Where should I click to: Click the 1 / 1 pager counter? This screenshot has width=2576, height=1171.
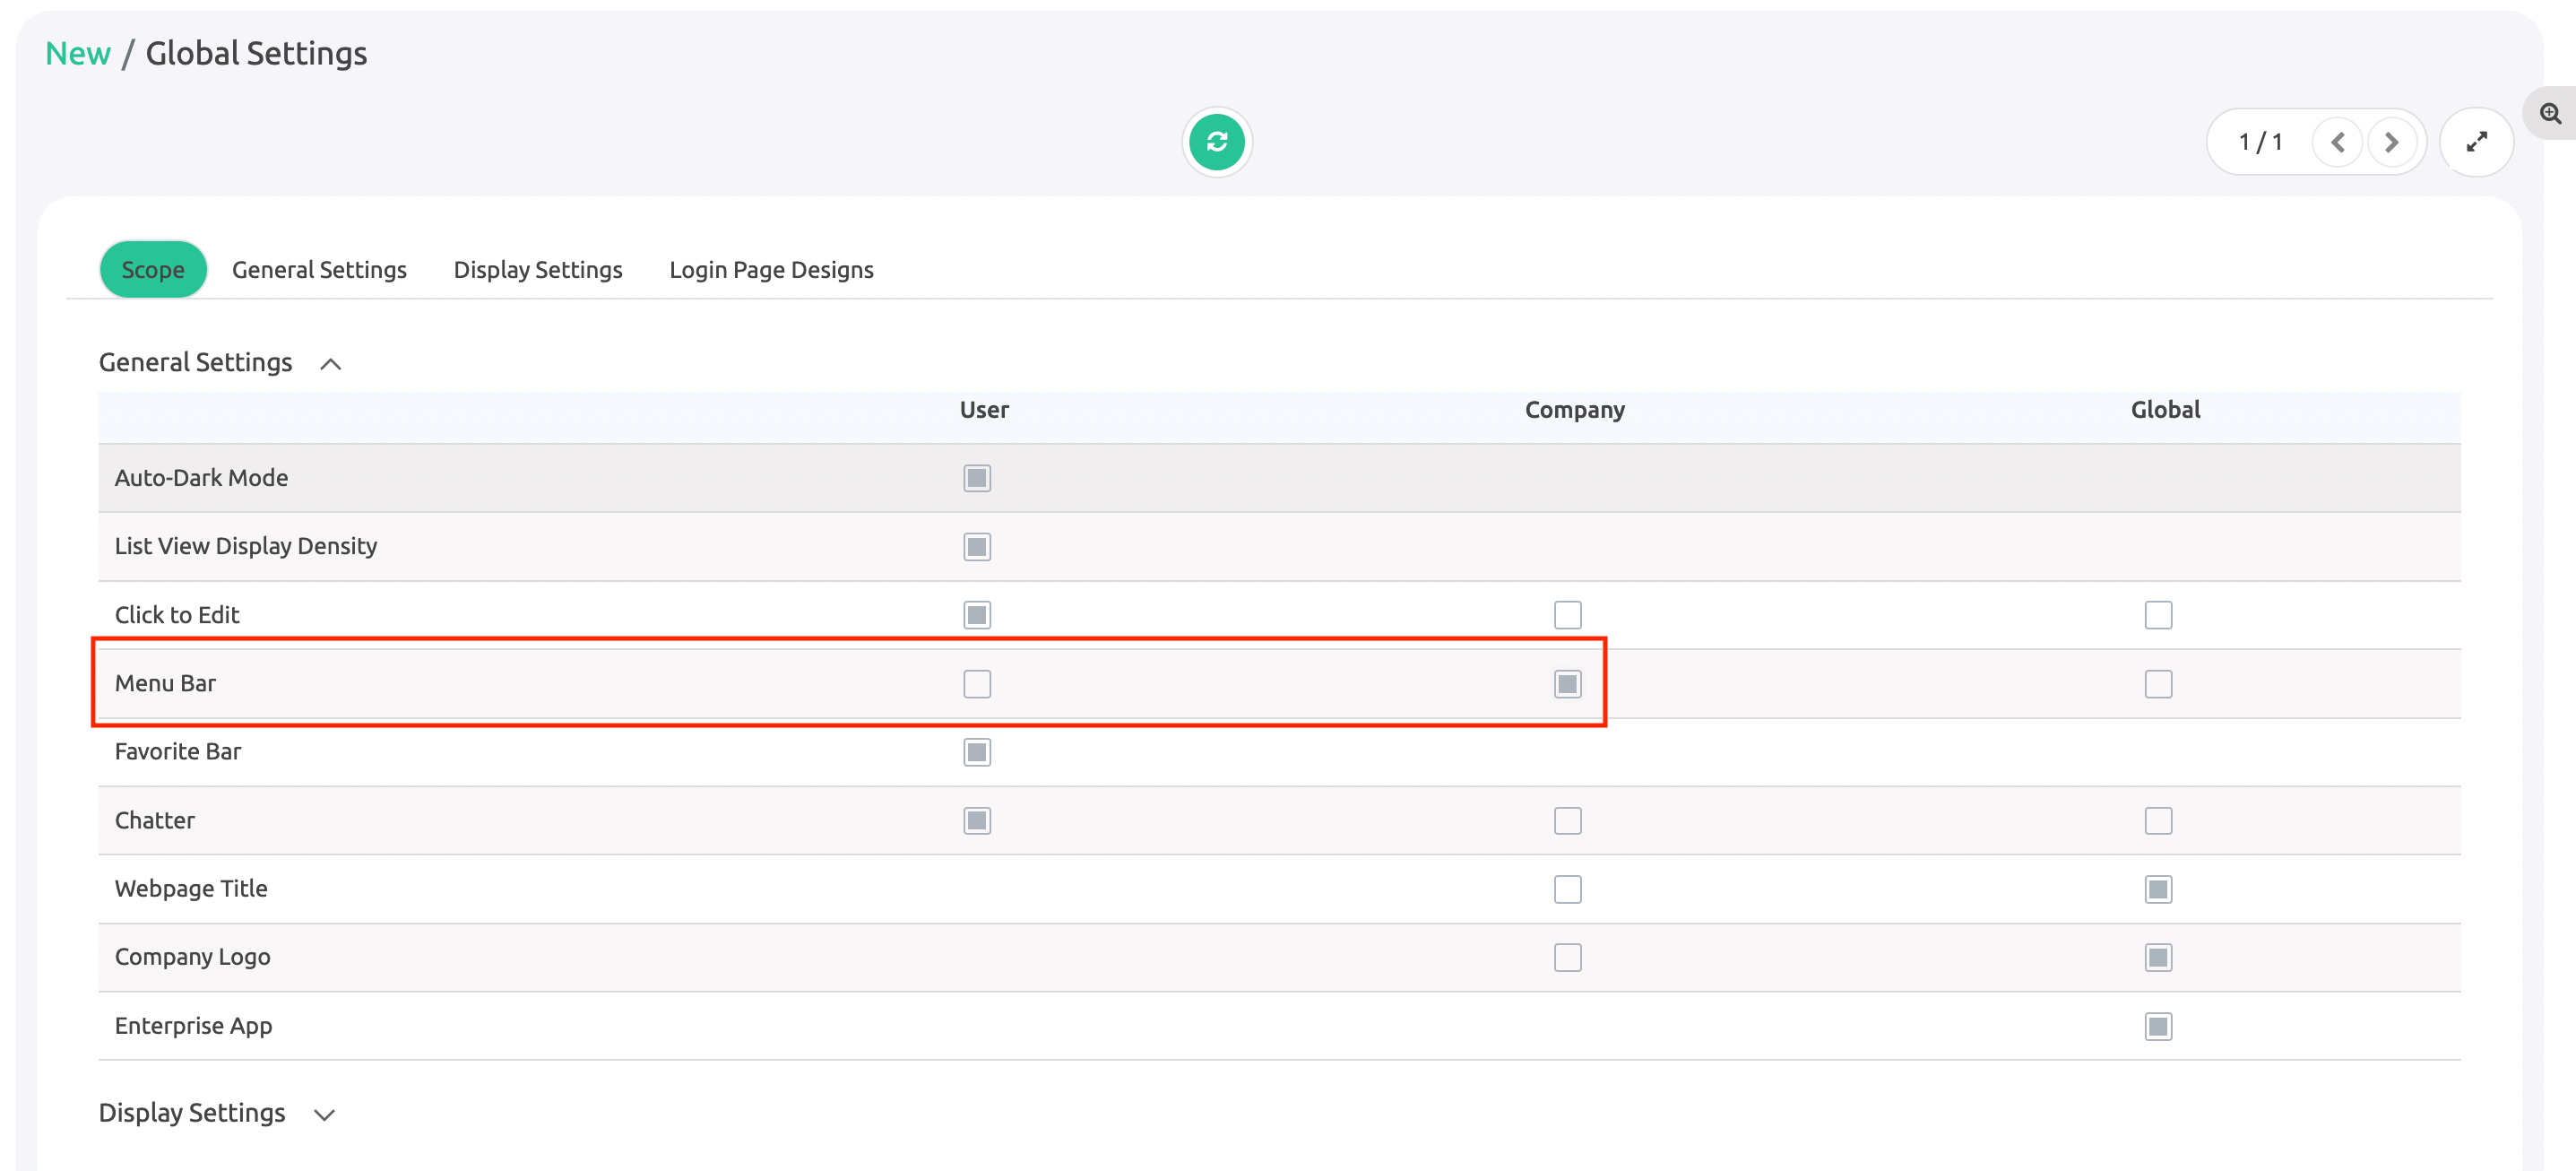[2260, 142]
